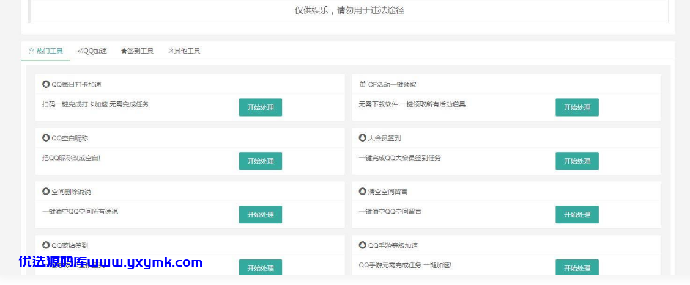
Task: Click description 一键清空QQ空间留言
Action: point(390,211)
